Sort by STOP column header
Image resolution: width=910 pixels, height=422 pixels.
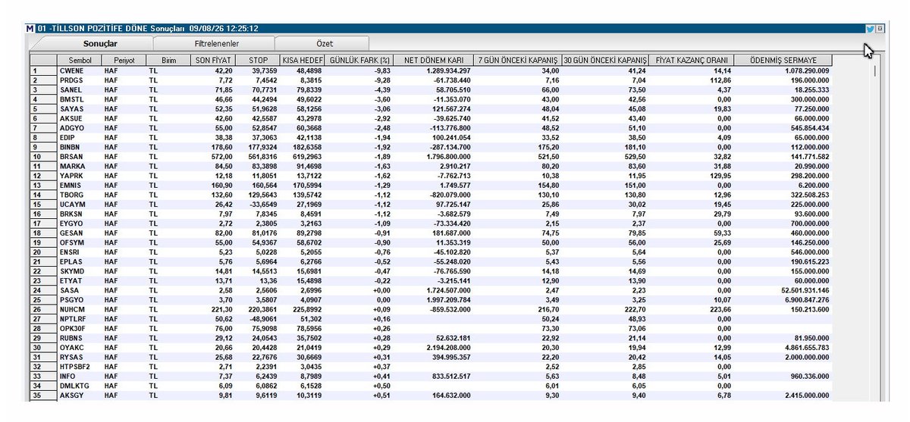pos(257,60)
